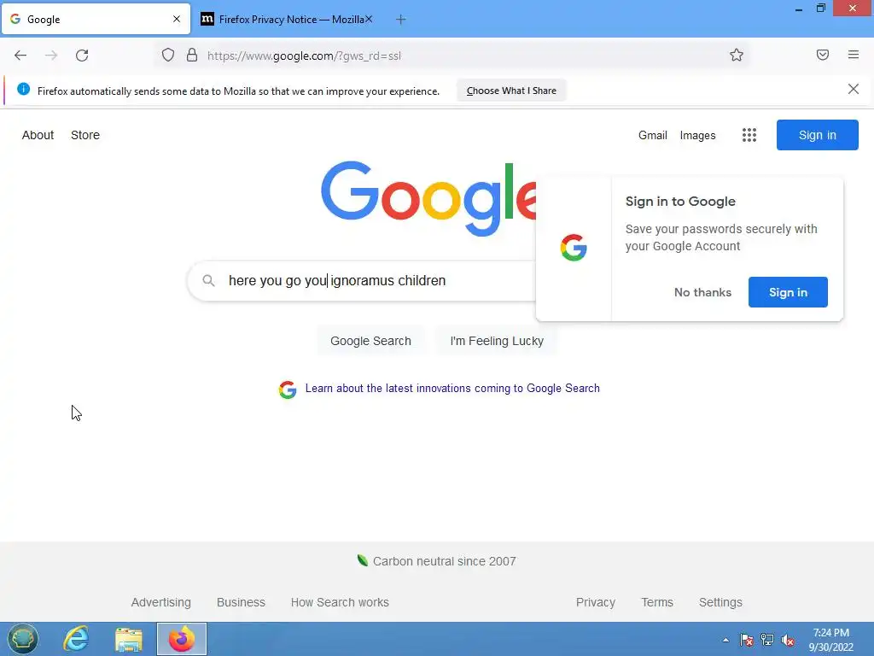Click the Google G icon beside innovations link

tap(288, 389)
